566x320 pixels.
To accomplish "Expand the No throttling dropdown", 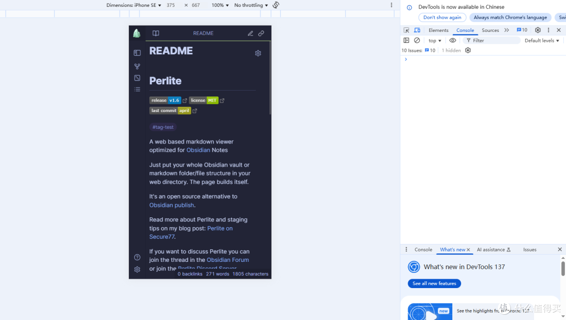I will (251, 5).
